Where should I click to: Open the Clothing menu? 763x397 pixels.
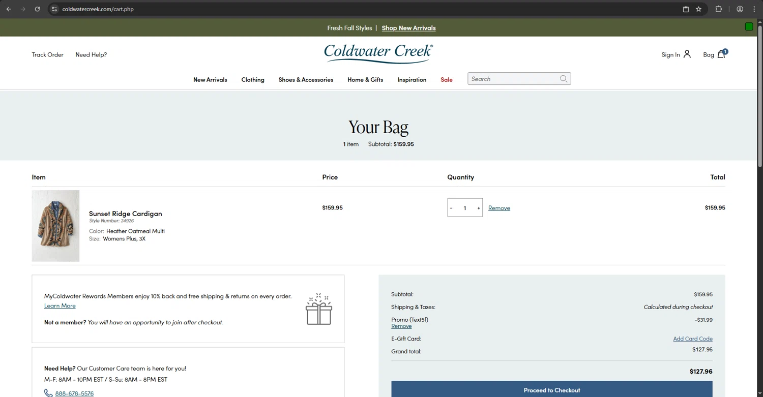[x=253, y=80]
